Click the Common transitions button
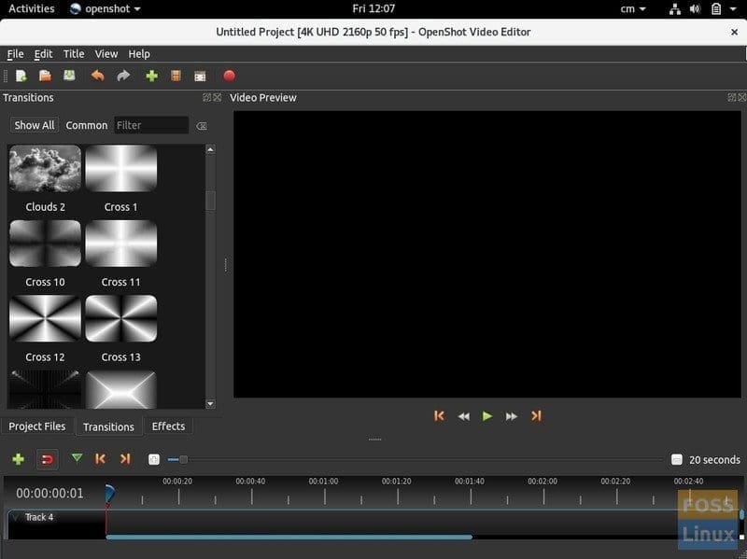Viewport: 747px width, 559px height. (87, 125)
